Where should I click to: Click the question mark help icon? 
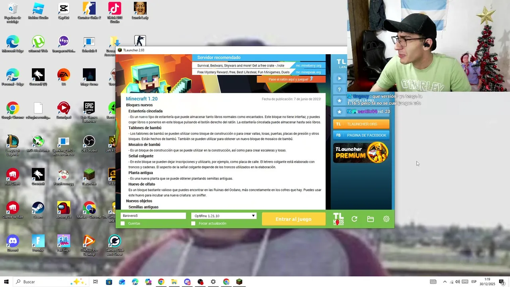click(339, 90)
